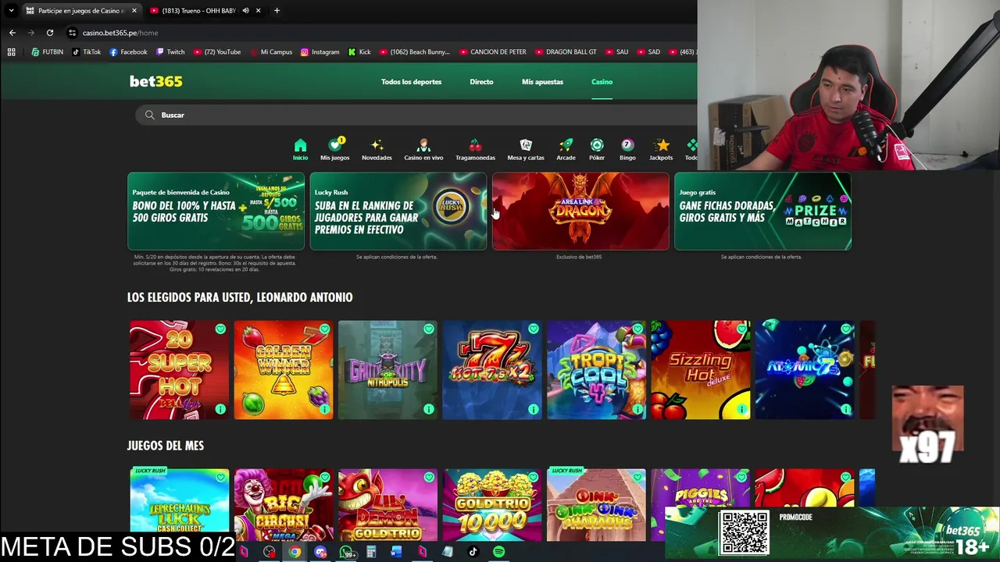The width and height of the screenshot is (1000, 562).
Task: Open Spotify from the taskbar
Action: (498, 552)
